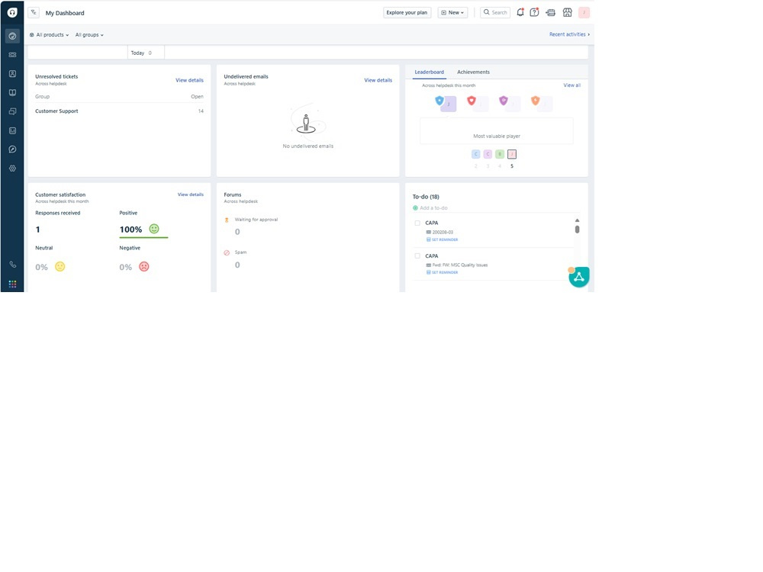Screen dimensions: 763x572
Task: View details of Unresolved tickets
Action: tap(190, 80)
